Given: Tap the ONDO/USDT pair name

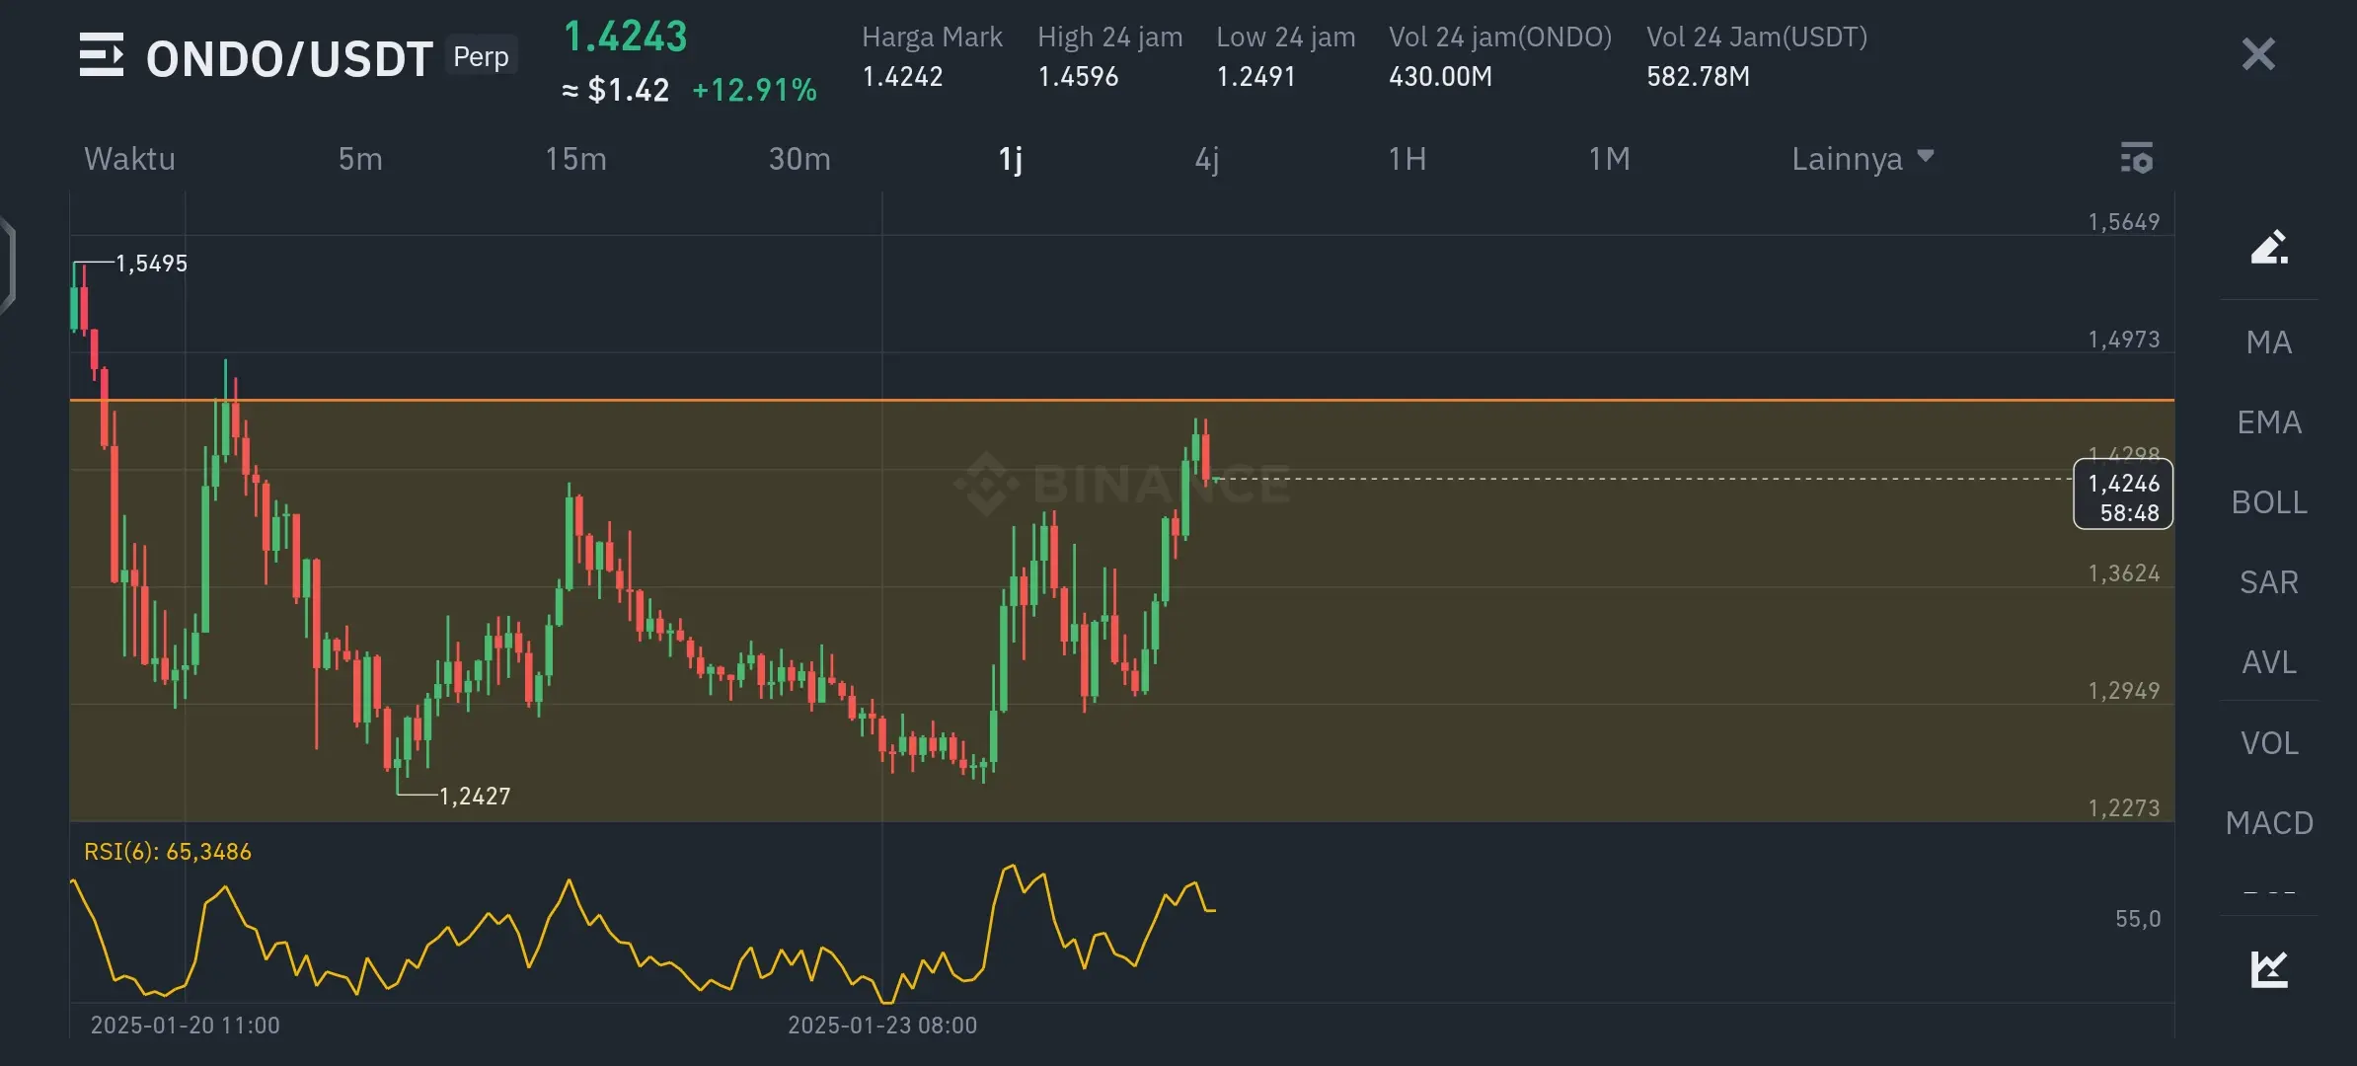Looking at the screenshot, I should (x=289, y=59).
